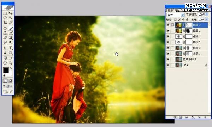Add a layer mask button
The height and width of the screenshot is (127, 212).
[181, 117]
